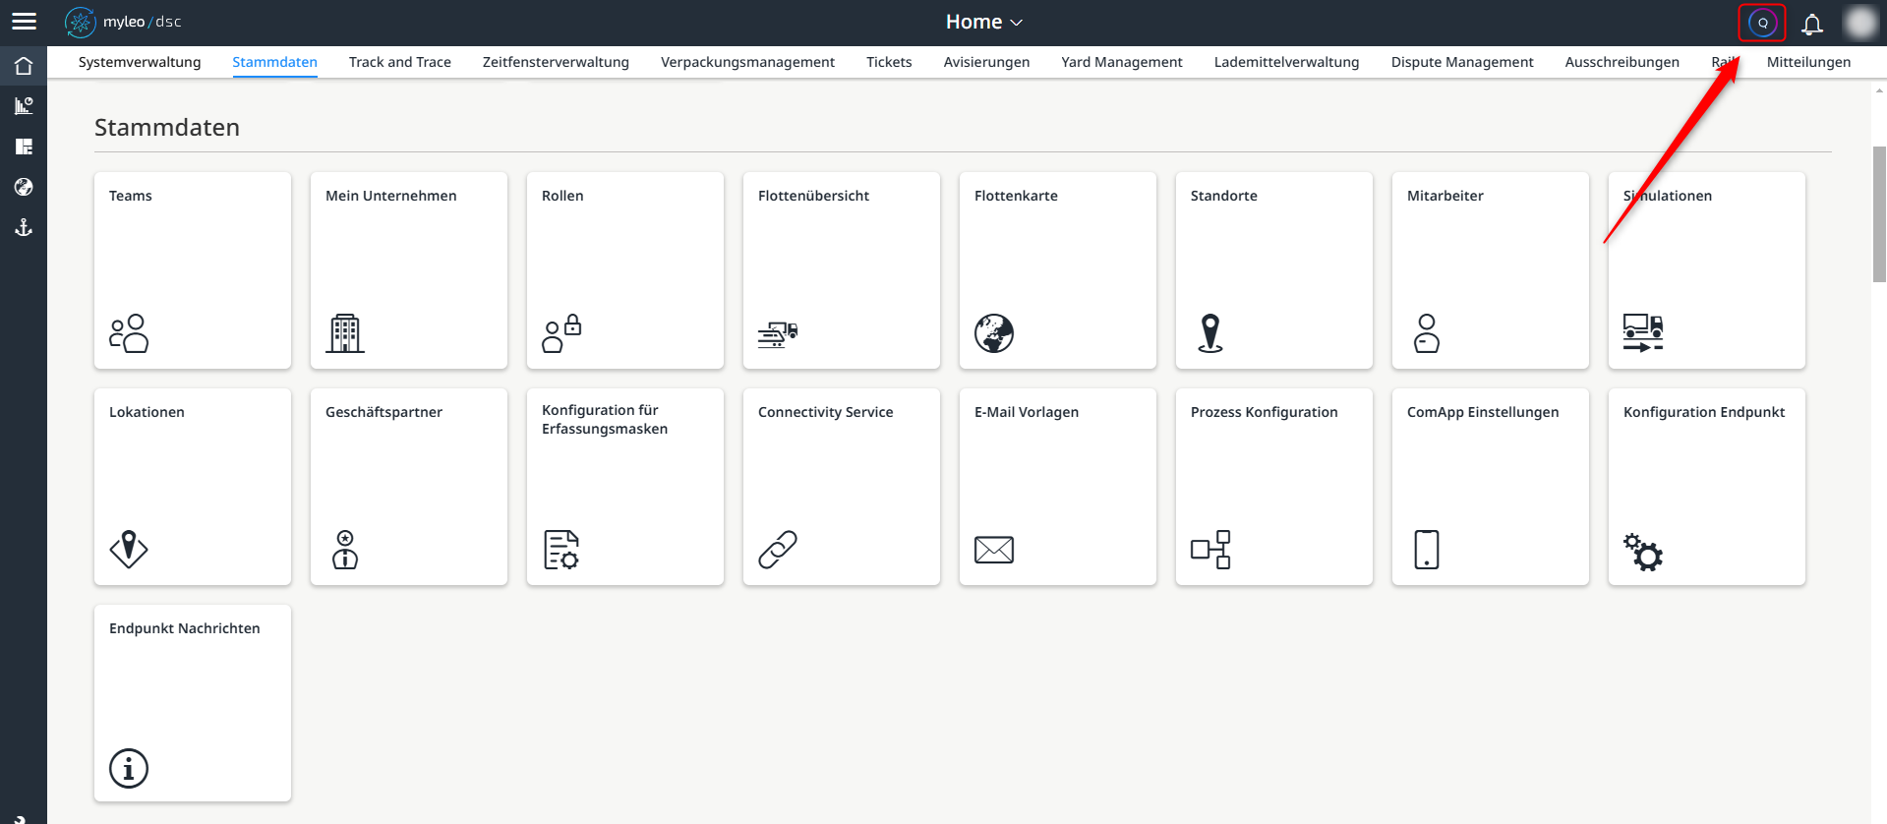Open the Connectivity Service tile title
This screenshot has height=824, width=1887.
(826, 412)
